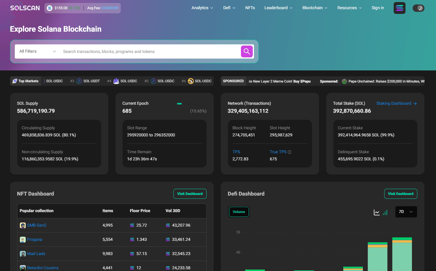Click the #4 SOL-USDC market icon
Viewport: 436px width, 271px height.
point(116,81)
